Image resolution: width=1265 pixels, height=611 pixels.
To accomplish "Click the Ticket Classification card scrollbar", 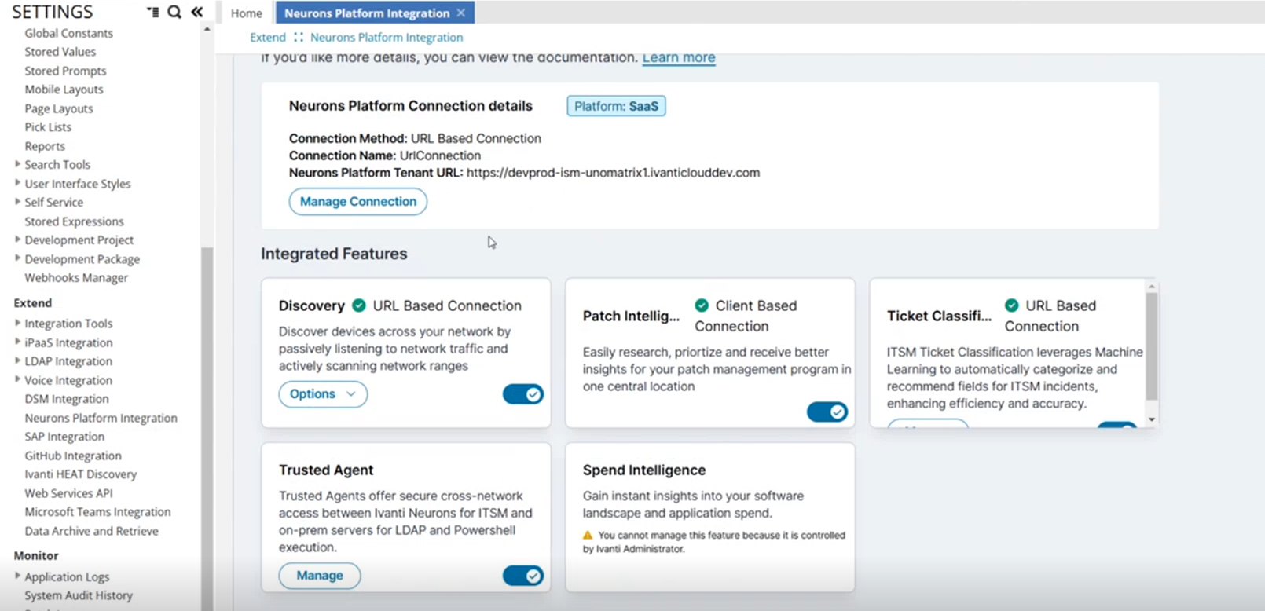I will click(1152, 346).
